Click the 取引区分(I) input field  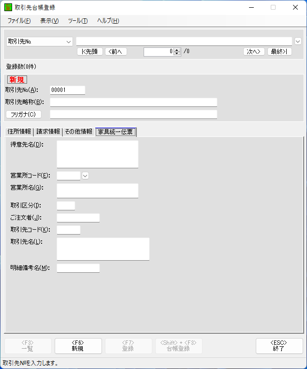click(66, 206)
